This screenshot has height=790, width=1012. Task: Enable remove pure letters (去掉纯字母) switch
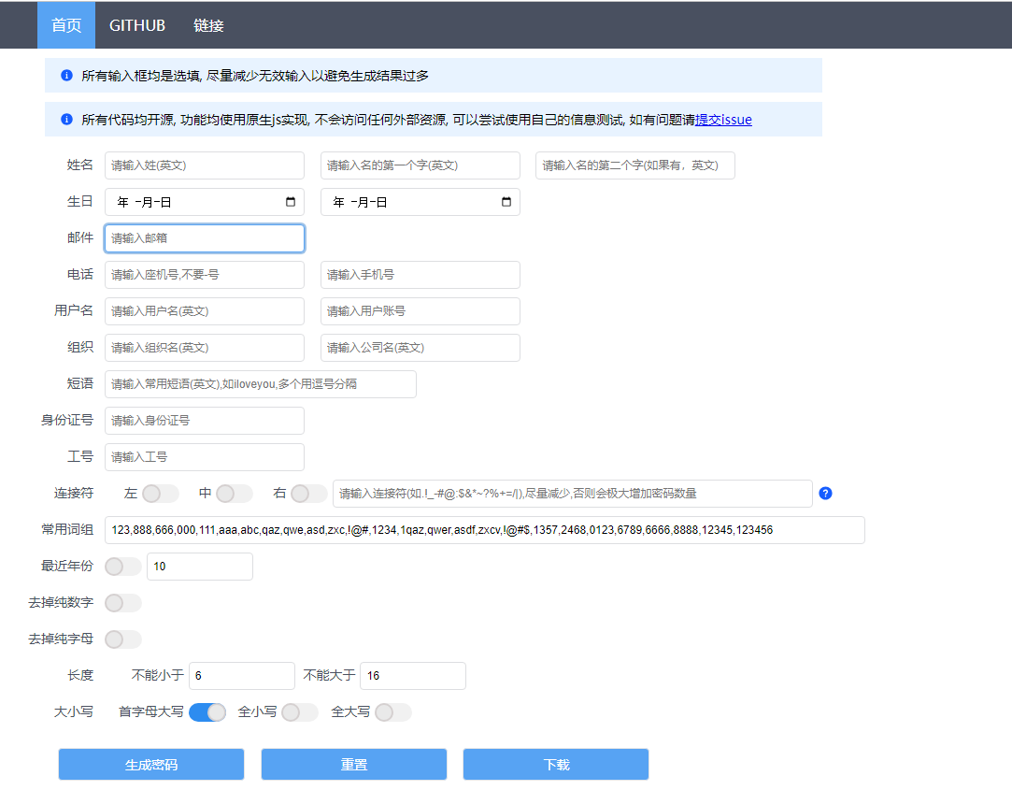(123, 639)
